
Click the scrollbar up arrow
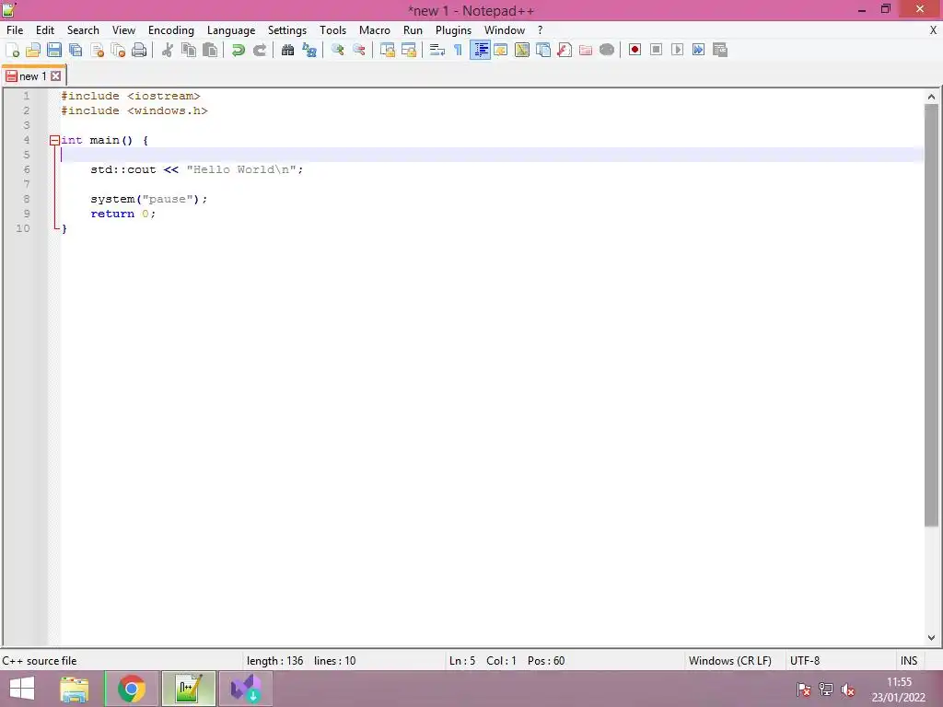pyautogui.click(x=931, y=96)
